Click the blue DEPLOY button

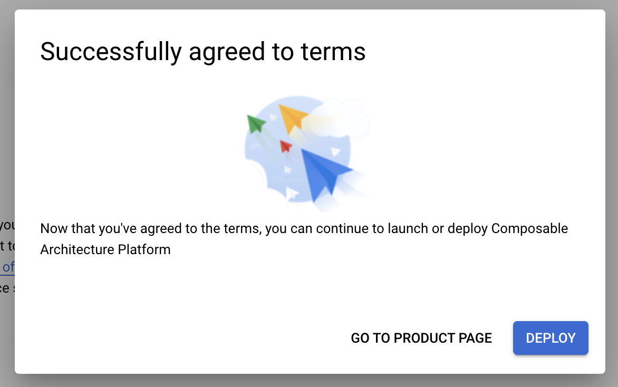[x=551, y=338]
